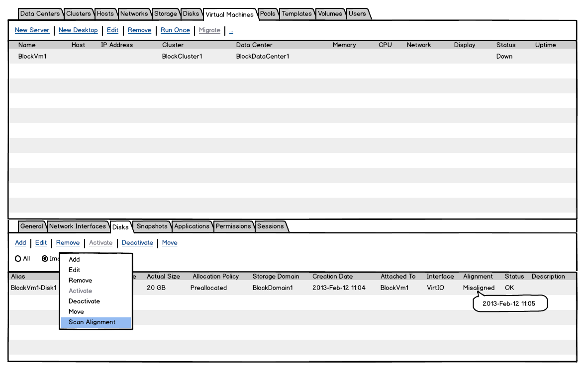Open the Snapshots sub-tab
Screen dimensions: 585x370
pos(152,226)
